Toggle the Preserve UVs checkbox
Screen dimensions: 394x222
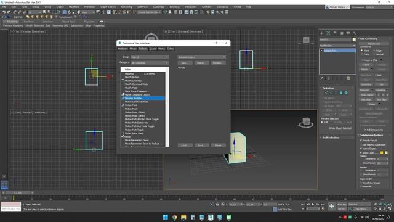click(x=362, y=60)
